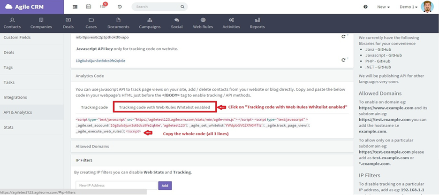The width and height of the screenshot is (439, 195).
Task: Regenerate the REST API key mbr0psveo8c2p3pthoktf0vapo
Action: tap(343, 37)
